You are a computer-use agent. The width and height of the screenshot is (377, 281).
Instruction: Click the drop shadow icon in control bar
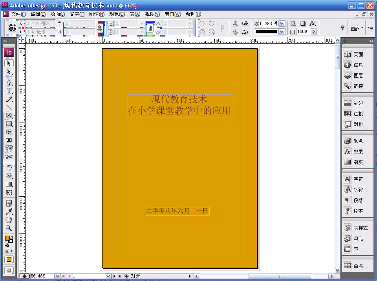click(x=303, y=24)
